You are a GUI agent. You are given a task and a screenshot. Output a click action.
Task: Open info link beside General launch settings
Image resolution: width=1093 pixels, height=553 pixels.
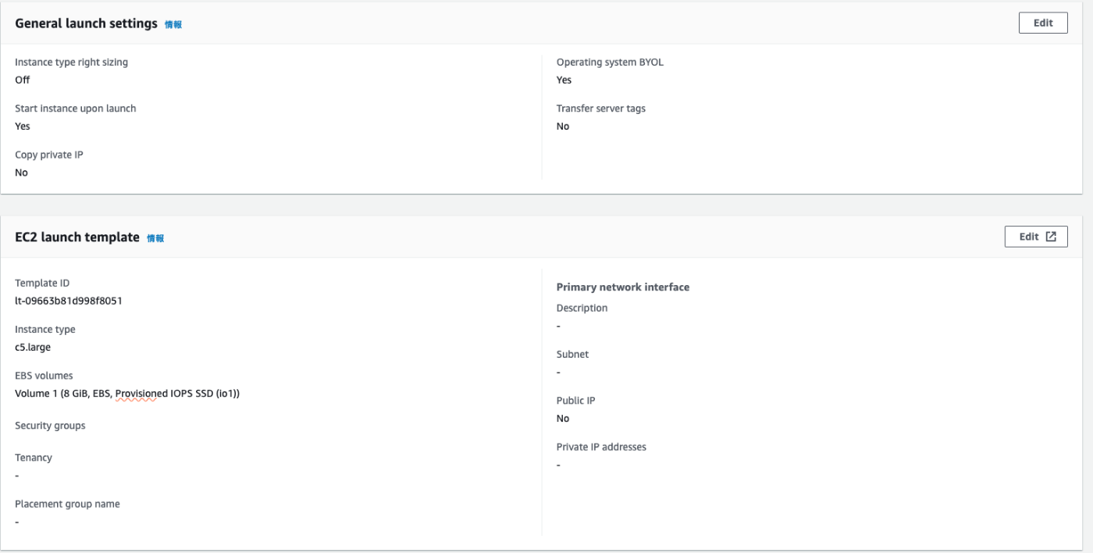click(173, 25)
